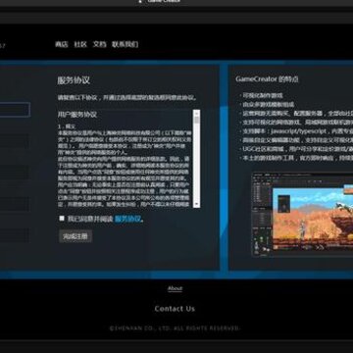Image resolution: width=353 pixels, height=353 pixels.
Task: Tick the agree-to-service-agreement checkbox
Action: (62, 219)
